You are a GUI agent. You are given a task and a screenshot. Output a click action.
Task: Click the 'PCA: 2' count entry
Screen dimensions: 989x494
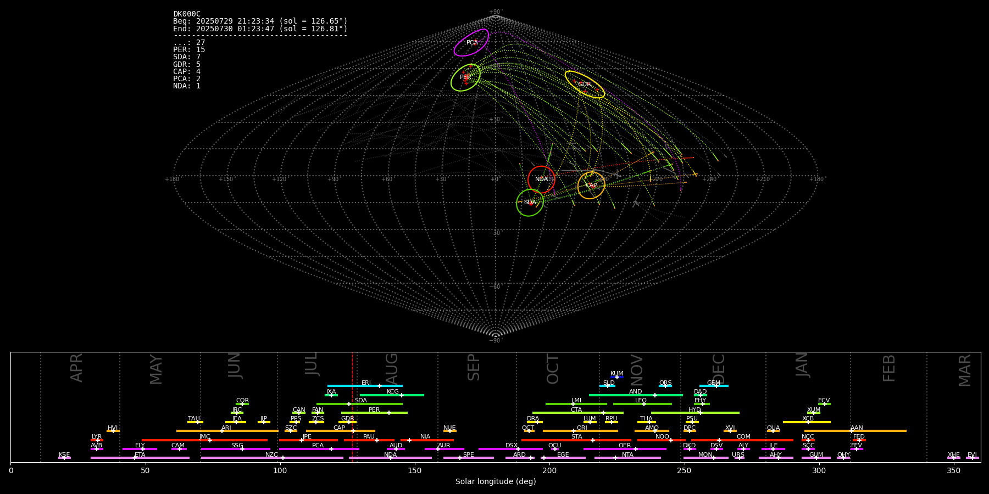[187, 79]
